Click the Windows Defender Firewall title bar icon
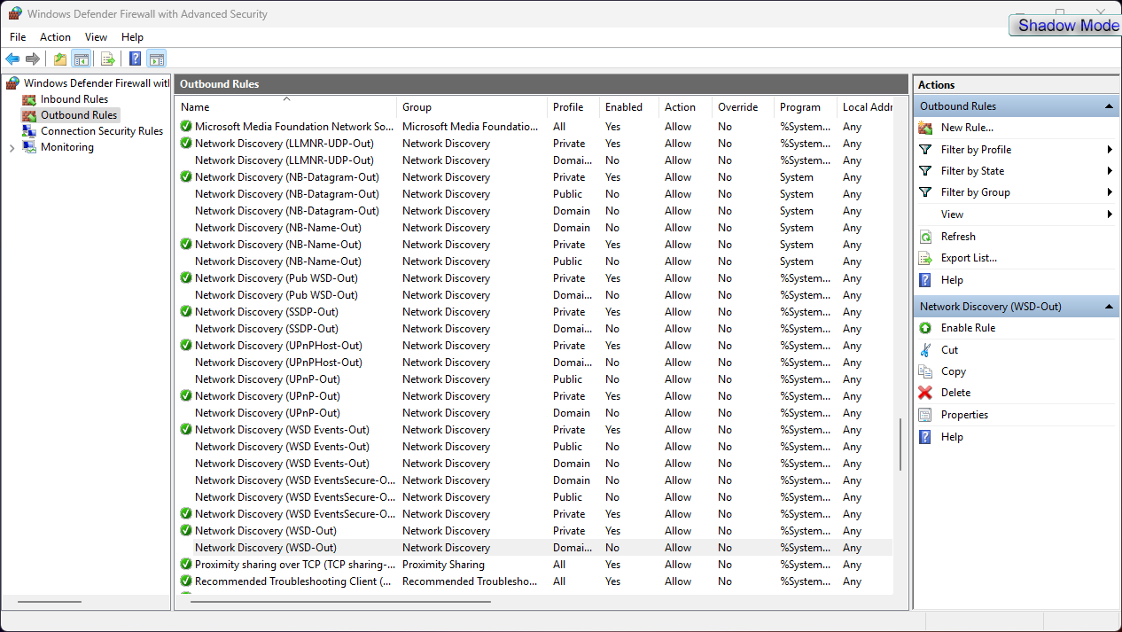The height and width of the screenshot is (632, 1122). coord(15,13)
